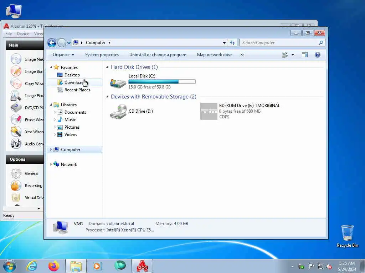
Task: Open the Organize dropdown menu
Action: 63,55
